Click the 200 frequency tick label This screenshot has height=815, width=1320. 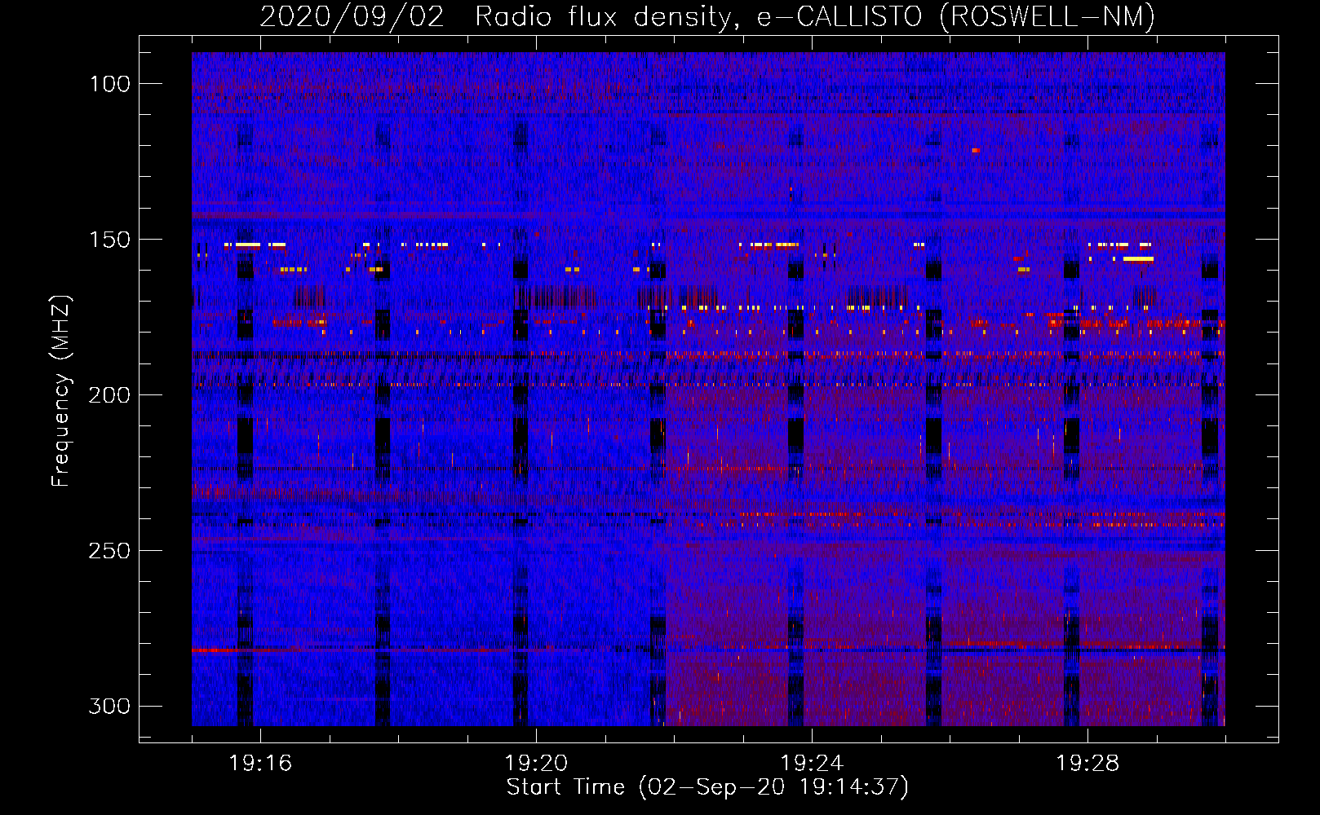(109, 395)
